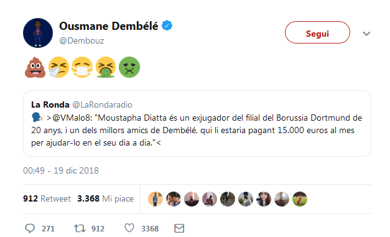The image size is (390, 237).
Task: Click the reply speech bubble icon
Action: point(30,228)
